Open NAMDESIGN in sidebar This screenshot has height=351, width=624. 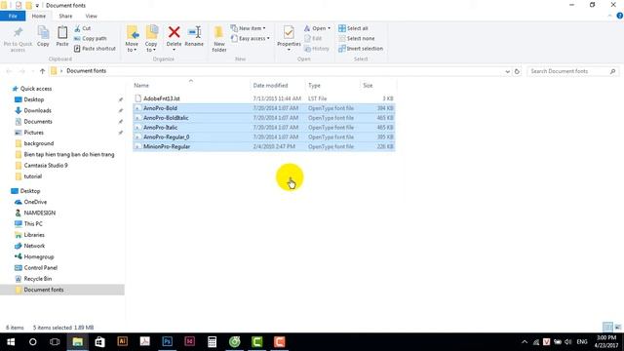point(39,213)
